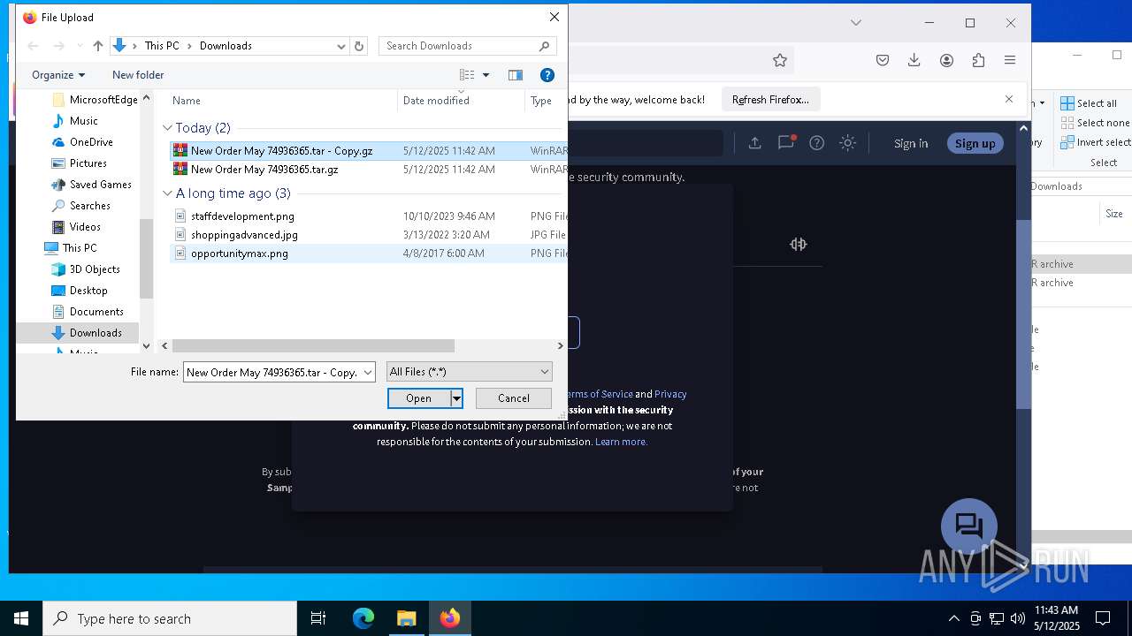Open Firefox extensions puzzle icon
The height and width of the screenshot is (636, 1132).
[x=978, y=60]
